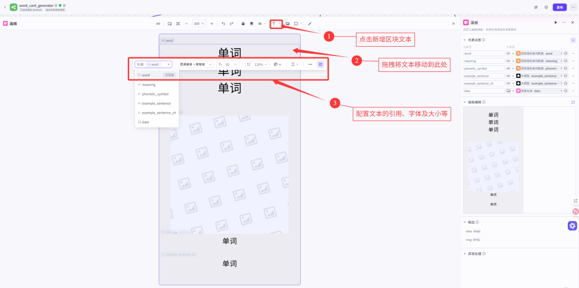Viewport: 579px width, 288px height.
Task: Click the 发布 publish button
Action: (560, 8)
